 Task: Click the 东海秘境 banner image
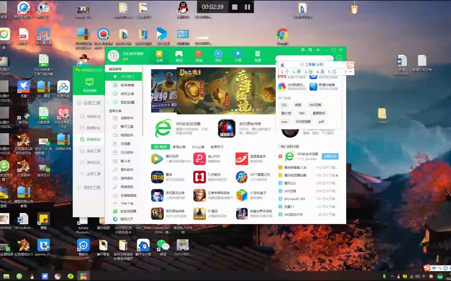point(226,91)
